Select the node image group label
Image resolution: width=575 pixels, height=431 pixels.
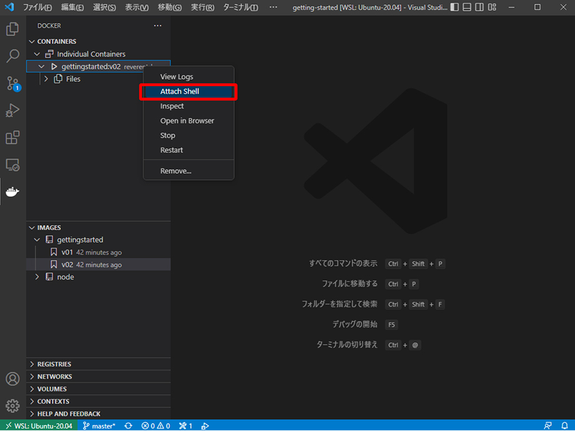[66, 277]
